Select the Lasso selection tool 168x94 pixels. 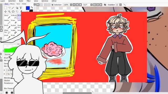click(9, 8)
